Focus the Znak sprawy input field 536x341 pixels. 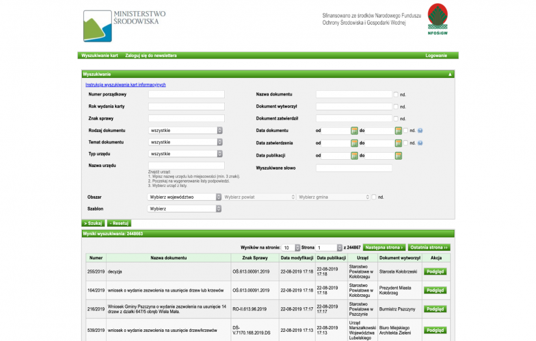tap(186, 119)
